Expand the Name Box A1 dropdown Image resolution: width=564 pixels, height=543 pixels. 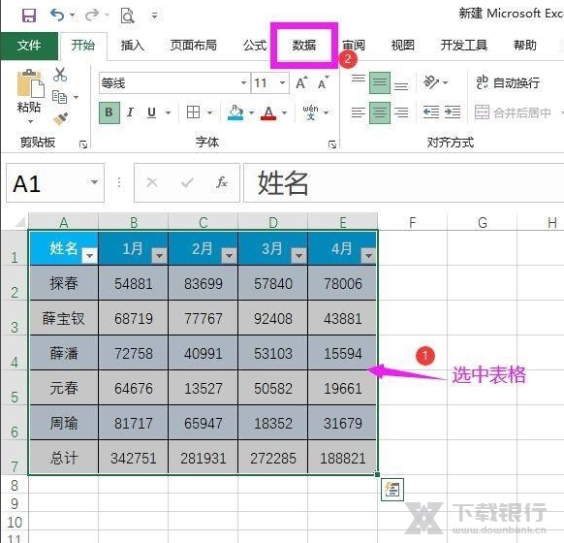(94, 182)
